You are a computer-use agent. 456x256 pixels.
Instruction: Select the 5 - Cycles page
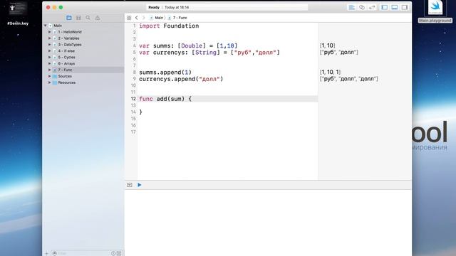click(66, 57)
